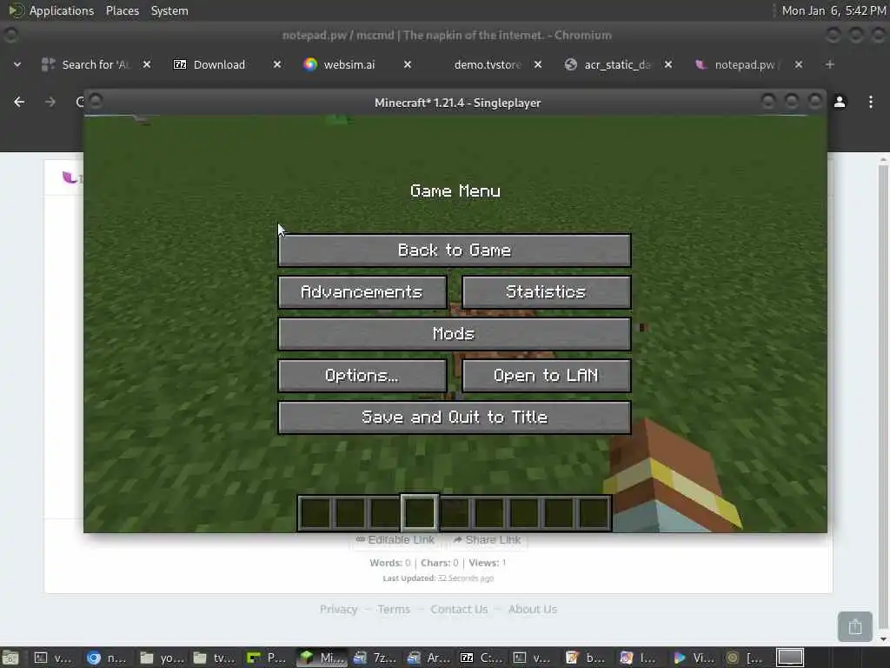
Task: Open the Chromium profile icon
Action: [x=840, y=103]
